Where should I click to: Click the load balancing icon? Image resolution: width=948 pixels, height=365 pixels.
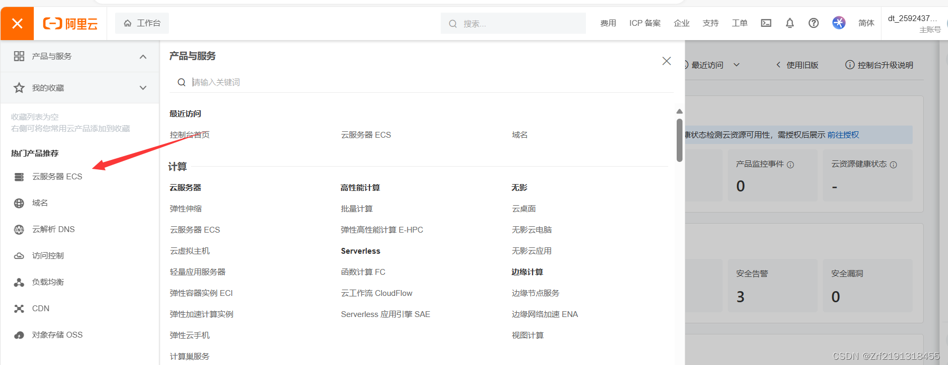pyautogui.click(x=19, y=282)
